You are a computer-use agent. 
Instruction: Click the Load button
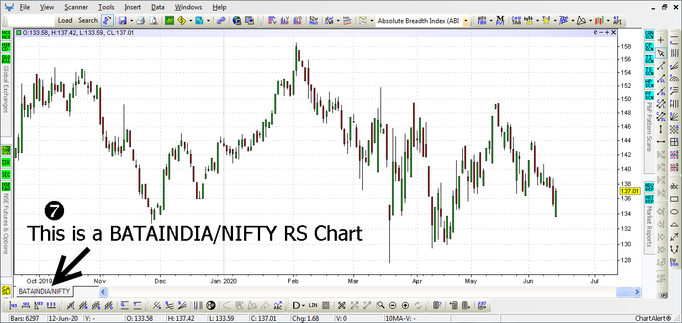65,20
